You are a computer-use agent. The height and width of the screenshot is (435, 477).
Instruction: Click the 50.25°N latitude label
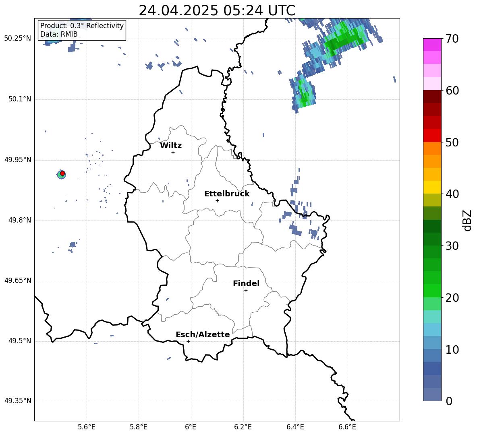coord(18,39)
